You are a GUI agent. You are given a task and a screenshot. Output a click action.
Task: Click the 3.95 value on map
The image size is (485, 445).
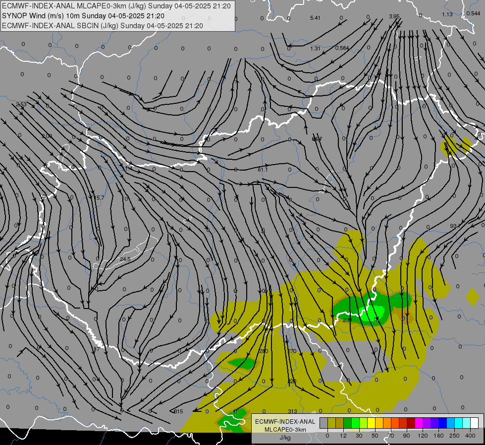tap(394, 16)
